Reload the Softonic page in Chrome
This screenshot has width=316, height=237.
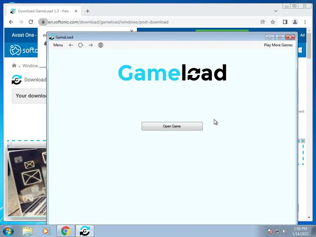(x=31, y=22)
